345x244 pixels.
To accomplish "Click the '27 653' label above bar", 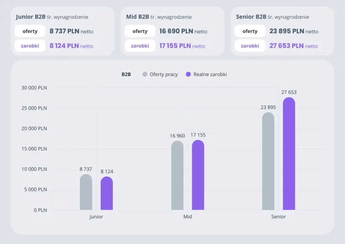I will click(x=289, y=92).
